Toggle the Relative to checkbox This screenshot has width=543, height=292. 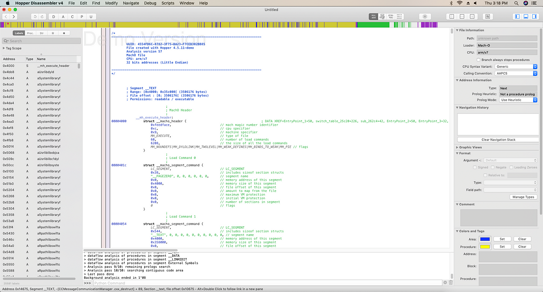485,175
